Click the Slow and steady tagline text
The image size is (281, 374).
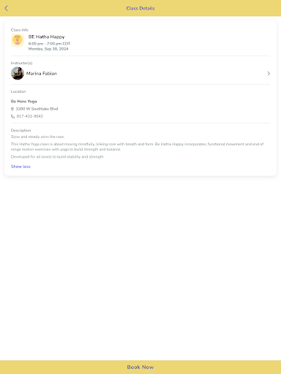tap(37, 137)
